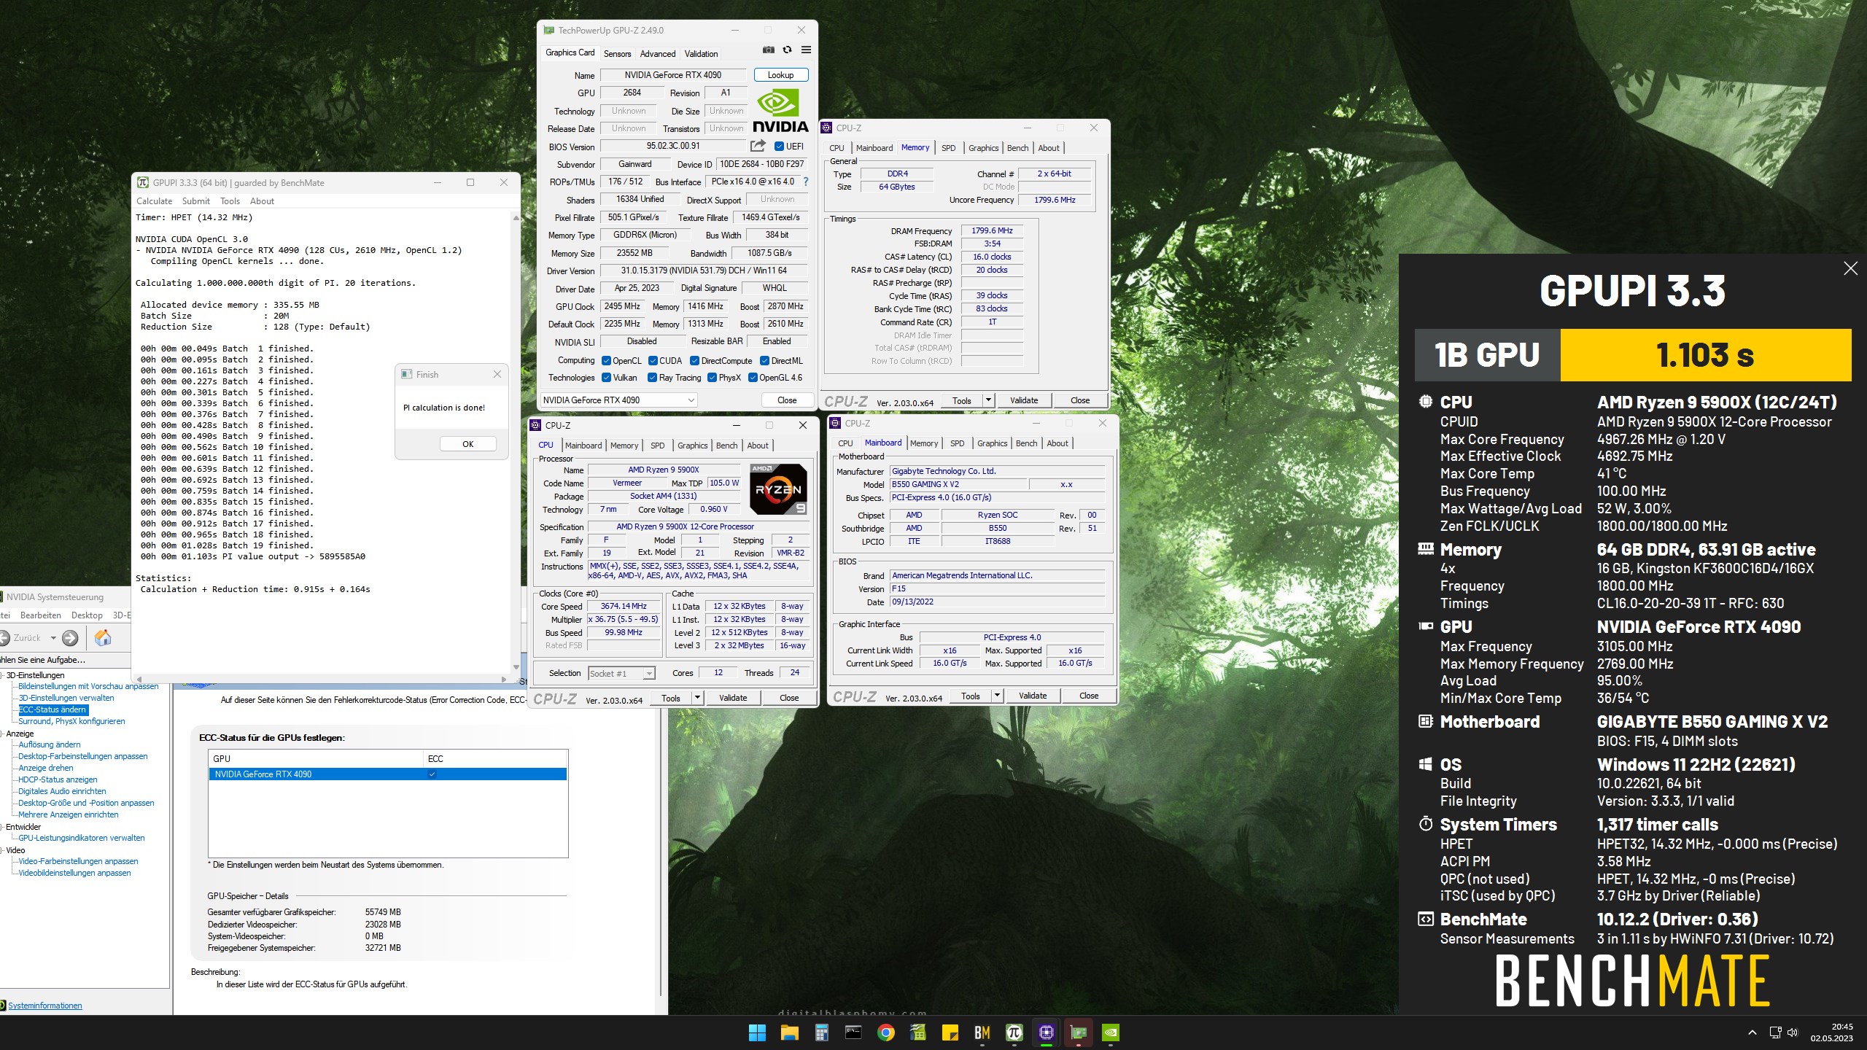Viewport: 1867px width, 1050px height.
Task: Click the GPU-Z Name field
Action: pos(673,75)
